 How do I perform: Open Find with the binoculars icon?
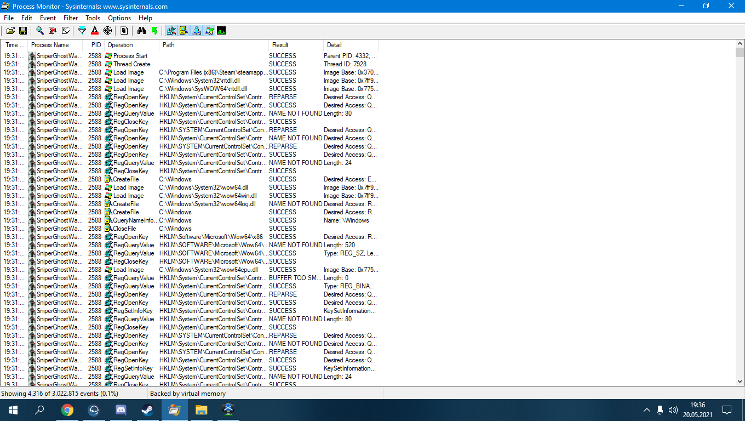[141, 31]
